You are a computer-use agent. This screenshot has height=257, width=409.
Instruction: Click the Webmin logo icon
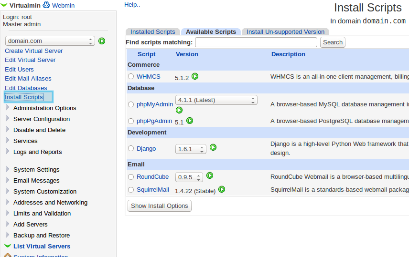tap(46, 5)
